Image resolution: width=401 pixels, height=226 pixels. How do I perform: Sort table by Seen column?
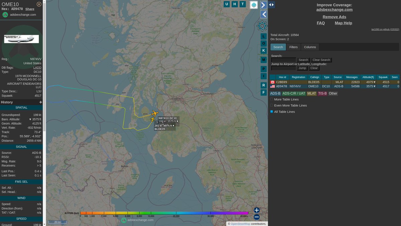click(395, 77)
